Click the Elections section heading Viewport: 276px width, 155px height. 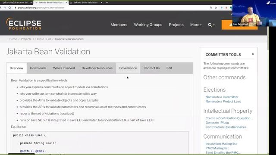pos(214,90)
